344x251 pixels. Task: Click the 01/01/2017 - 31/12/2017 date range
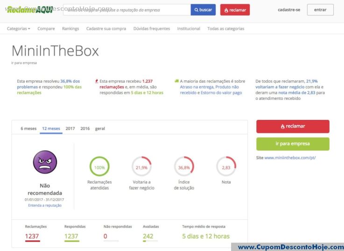[44, 200]
